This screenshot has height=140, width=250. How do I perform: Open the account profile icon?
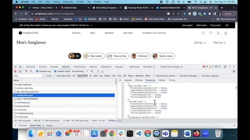218,33
